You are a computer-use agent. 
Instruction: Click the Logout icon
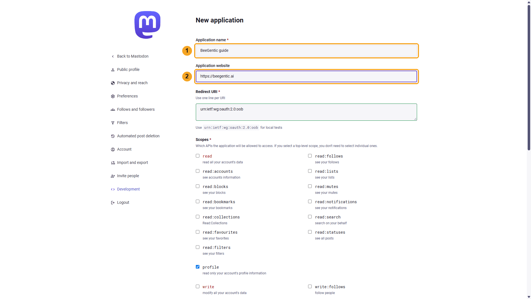pyautogui.click(x=113, y=203)
